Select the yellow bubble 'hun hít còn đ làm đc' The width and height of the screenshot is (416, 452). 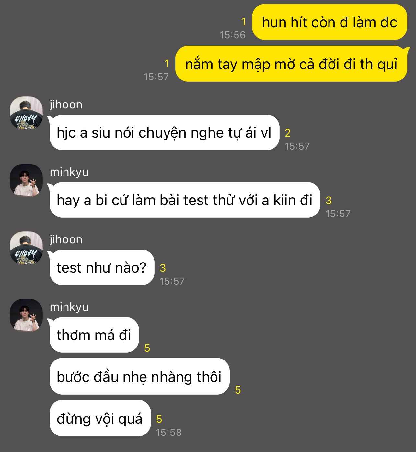[329, 22]
